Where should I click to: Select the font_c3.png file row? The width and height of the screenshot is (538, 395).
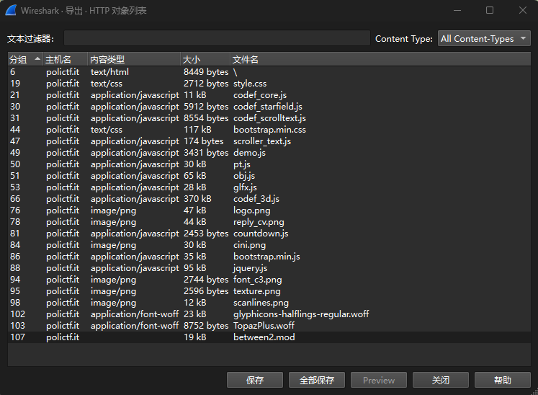(x=269, y=280)
